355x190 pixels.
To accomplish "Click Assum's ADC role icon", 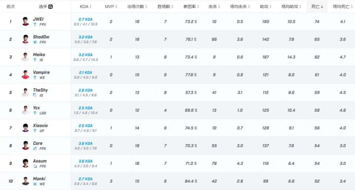I will click(x=35, y=166).
